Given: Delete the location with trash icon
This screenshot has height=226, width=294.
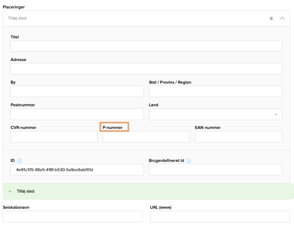Looking at the screenshot, I should pos(271,18).
